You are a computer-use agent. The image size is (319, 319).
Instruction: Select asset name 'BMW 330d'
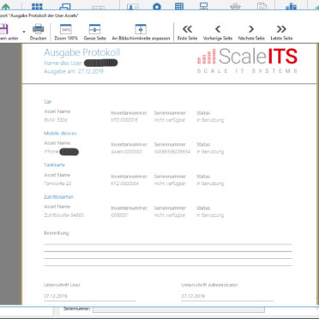click(x=56, y=120)
